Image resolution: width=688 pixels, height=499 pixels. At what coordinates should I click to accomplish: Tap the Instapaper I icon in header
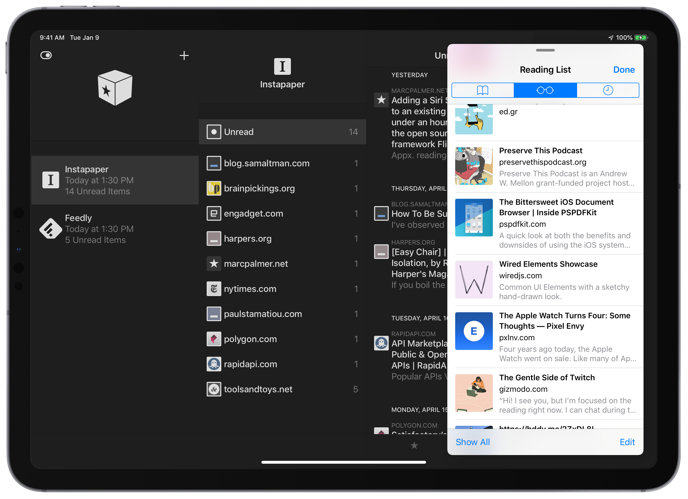pyautogui.click(x=283, y=66)
